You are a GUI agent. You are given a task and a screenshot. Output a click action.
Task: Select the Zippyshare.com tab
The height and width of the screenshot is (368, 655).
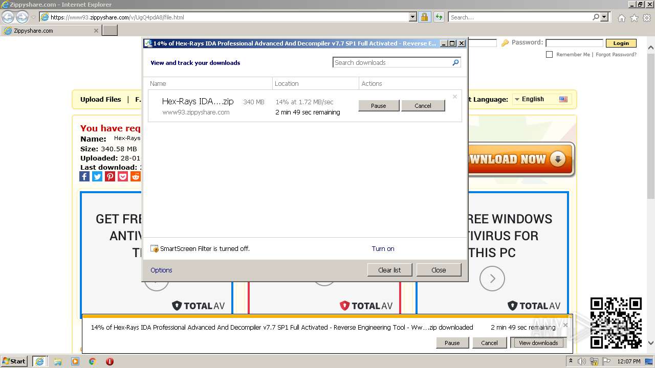(50, 31)
